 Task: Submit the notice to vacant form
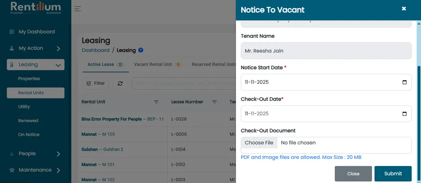click(x=393, y=174)
